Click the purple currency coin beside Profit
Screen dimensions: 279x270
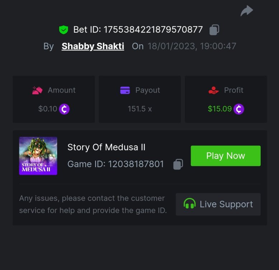[x=239, y=109]
